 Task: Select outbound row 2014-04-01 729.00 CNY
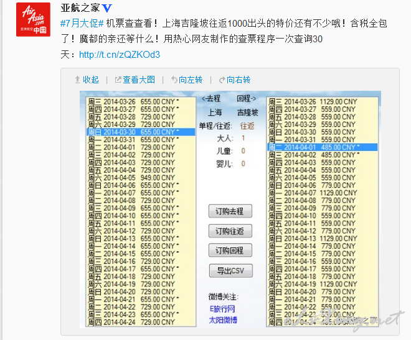click(x=141, y=147)
